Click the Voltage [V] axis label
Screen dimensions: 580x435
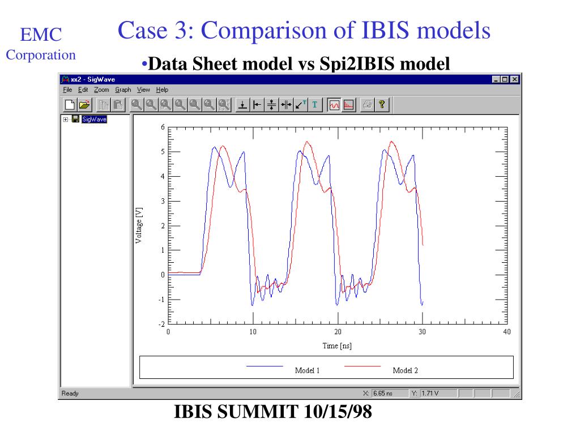point(139,225)
